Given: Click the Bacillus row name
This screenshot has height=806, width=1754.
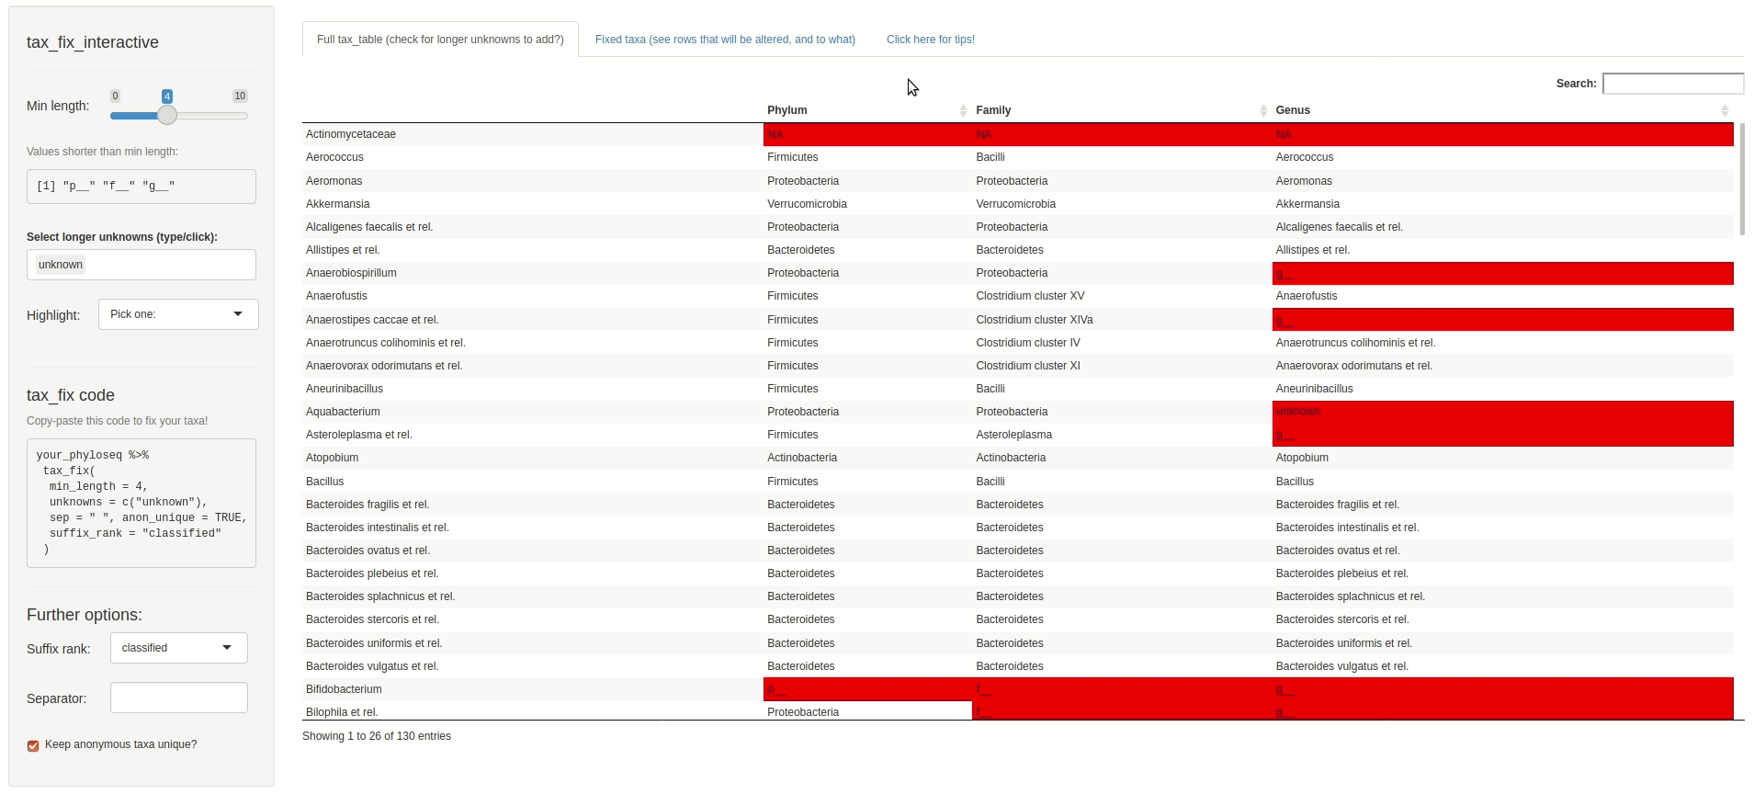Looking at the screenshot, I should (324, 482).
